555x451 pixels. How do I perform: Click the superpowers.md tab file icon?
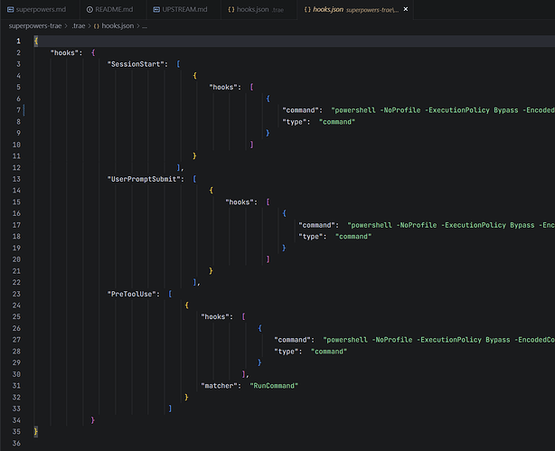(x=11, y=10)
